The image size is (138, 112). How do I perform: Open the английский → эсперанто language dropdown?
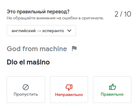pyautogui.click(x=41, y=31)
